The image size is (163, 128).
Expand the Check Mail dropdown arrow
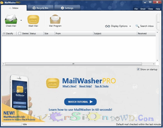click(x=21, y=20)
